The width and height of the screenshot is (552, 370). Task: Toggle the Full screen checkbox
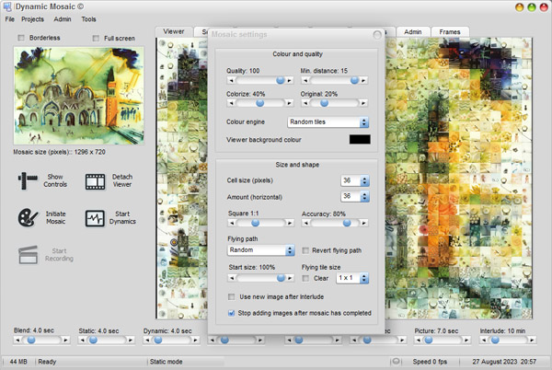click(96, 38)
